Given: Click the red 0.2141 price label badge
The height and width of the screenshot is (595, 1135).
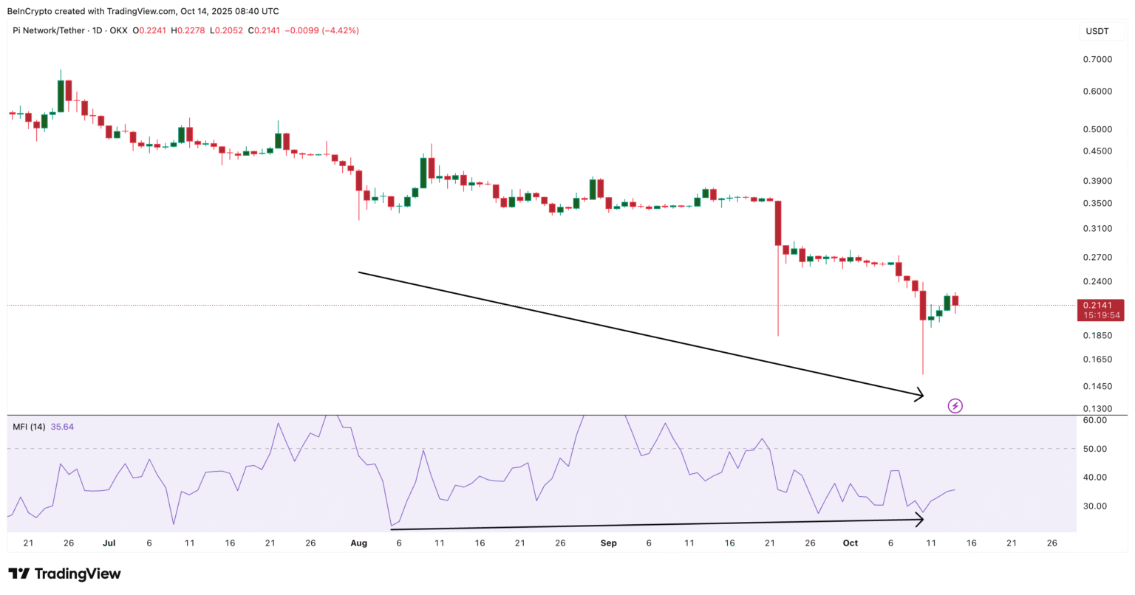Looking at the screenshot, I should (x=1100, y=305).
